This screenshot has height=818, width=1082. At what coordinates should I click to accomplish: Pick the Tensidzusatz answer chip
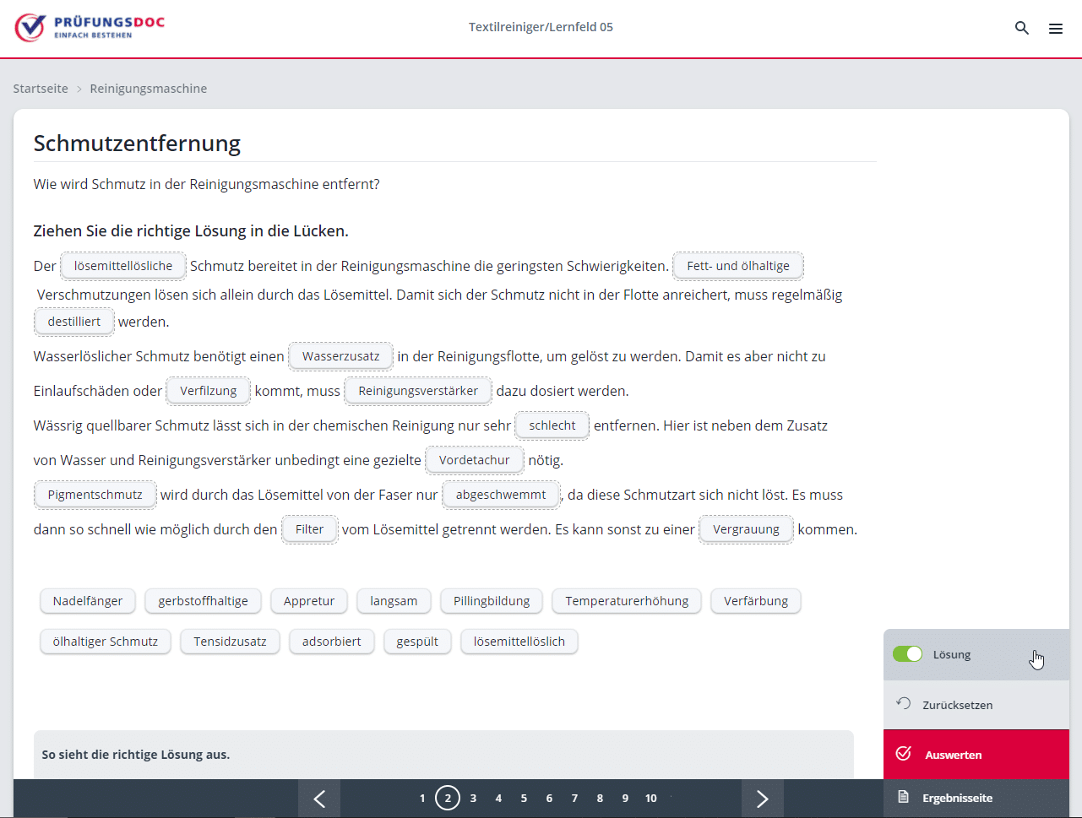[x=230, y=642]
